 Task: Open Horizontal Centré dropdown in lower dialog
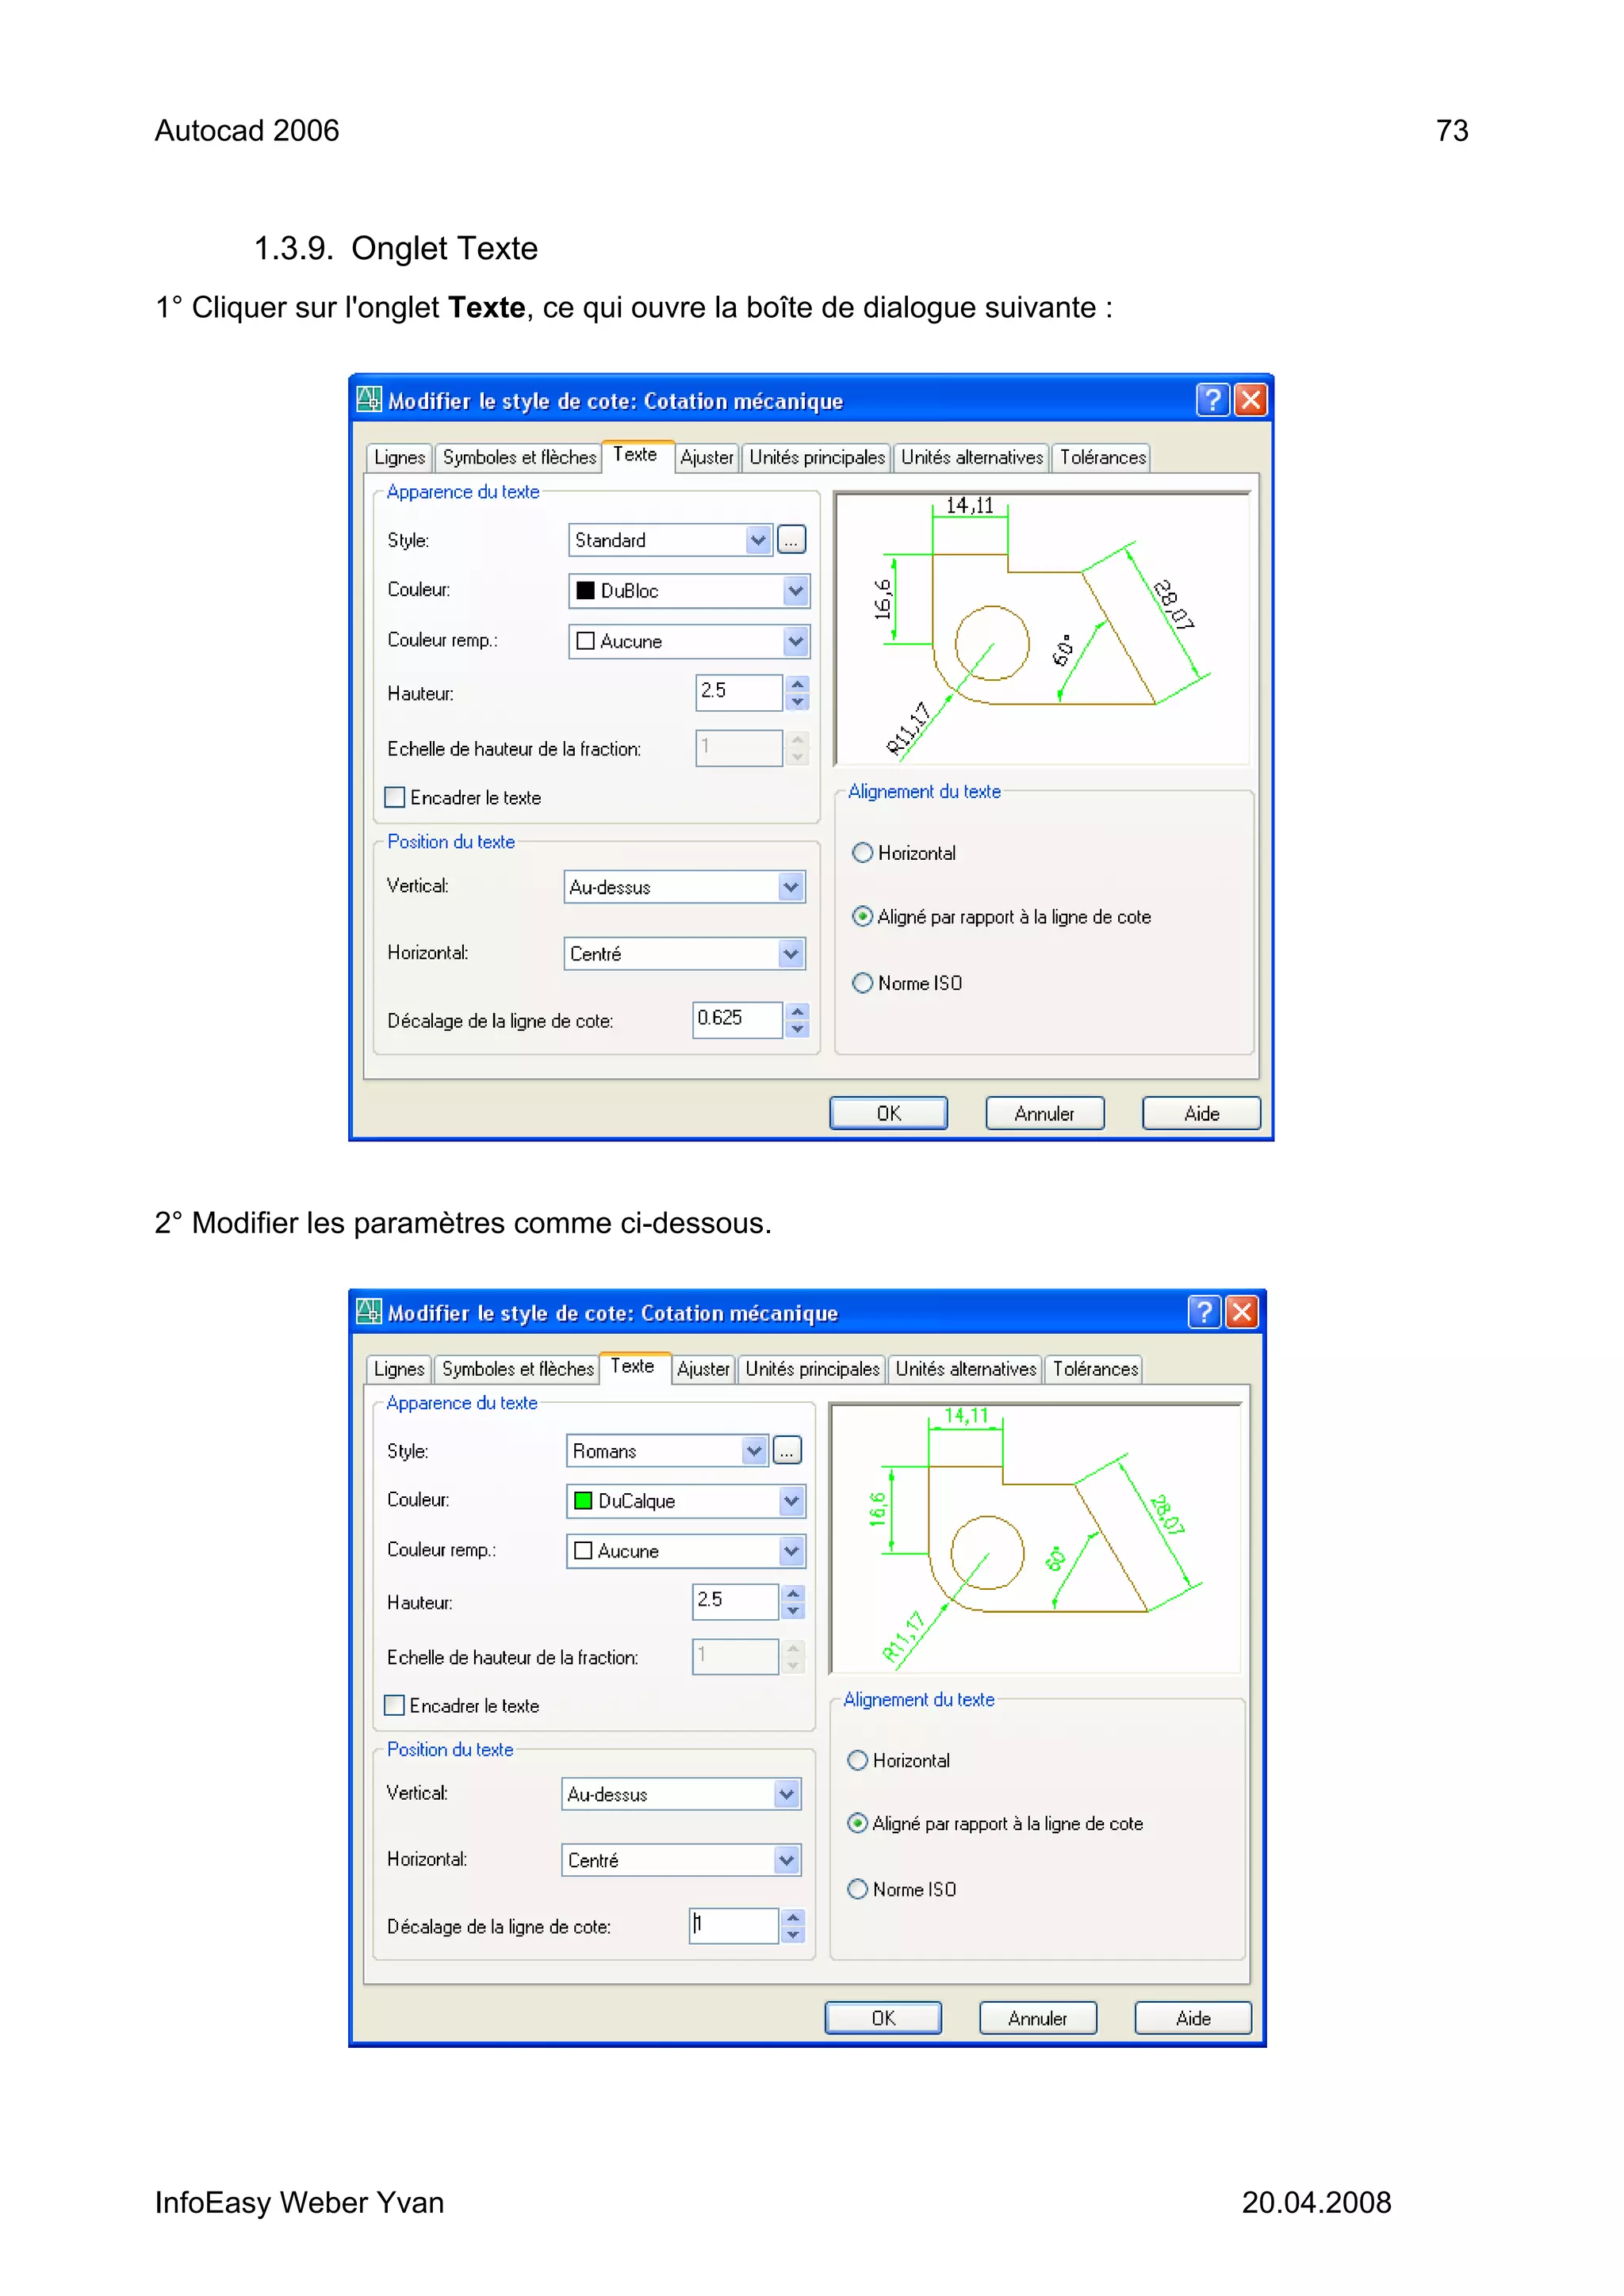tap(681, 1860)
